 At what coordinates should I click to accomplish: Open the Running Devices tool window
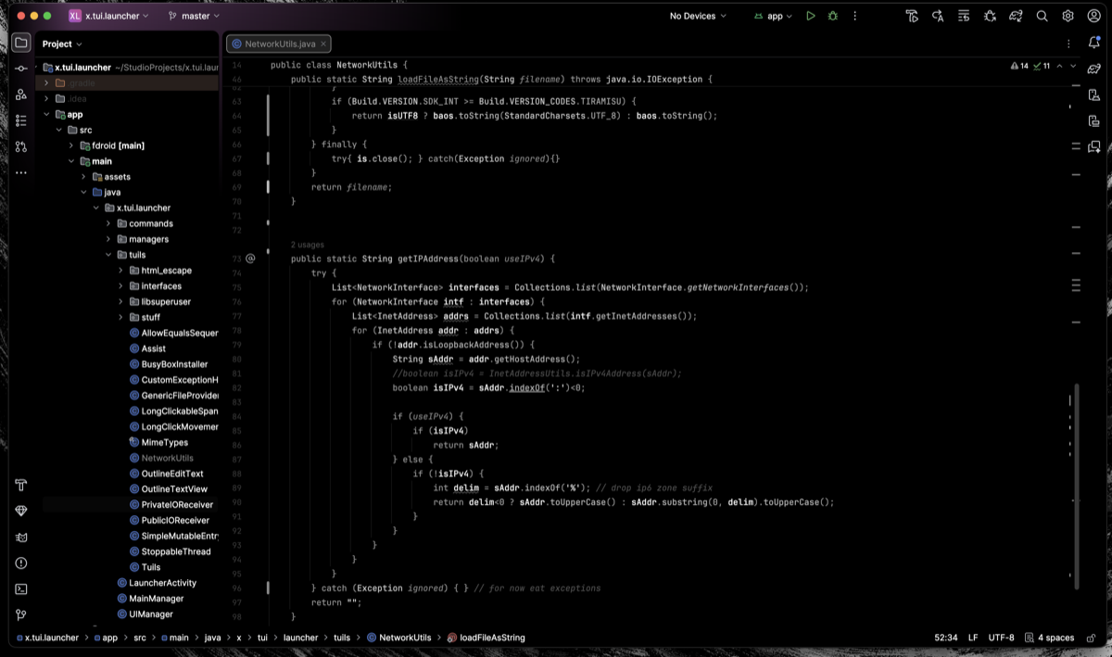(1093, 120)
